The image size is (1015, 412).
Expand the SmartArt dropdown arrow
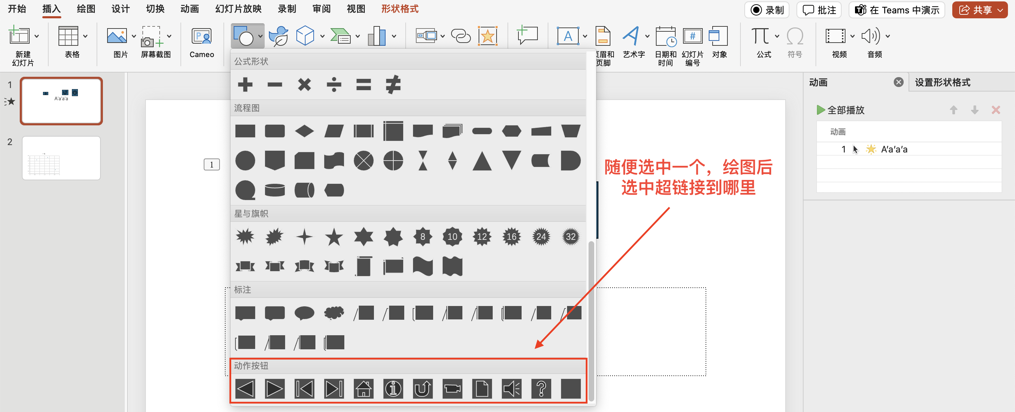point(357,36)
